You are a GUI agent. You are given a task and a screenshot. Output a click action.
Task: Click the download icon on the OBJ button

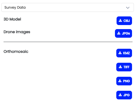pos(120,20)
